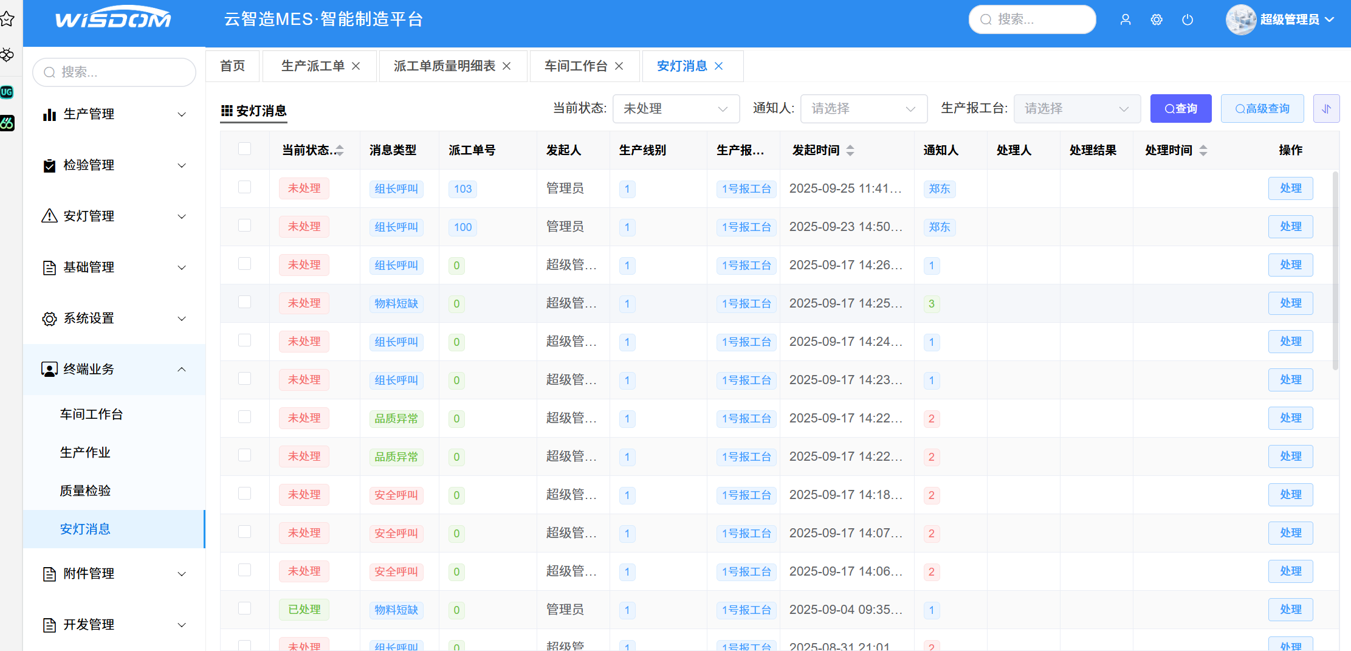Click the 开发管理 document icon
This screenshot has height=651, width=1351.
point(49,625)
